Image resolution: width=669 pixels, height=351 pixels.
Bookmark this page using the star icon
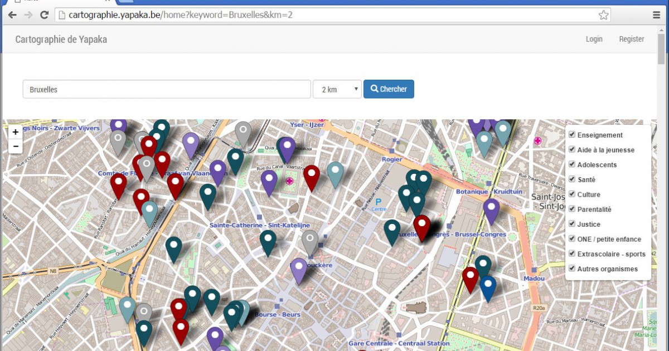(x=603, y=15)
